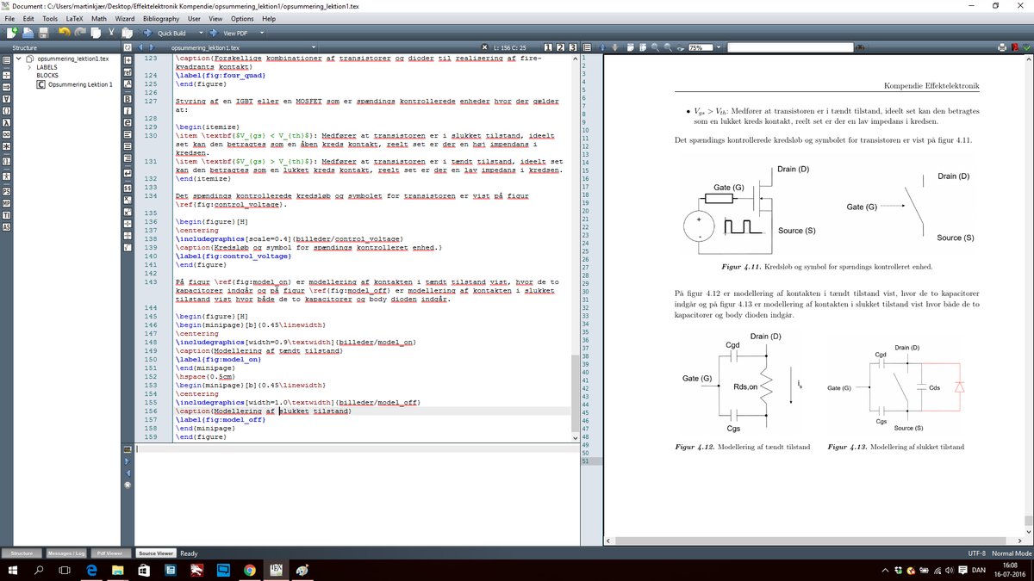Run Quick Build with the blue arrow
This screenshot has height=581, width=1034.
tap(147, 32)
